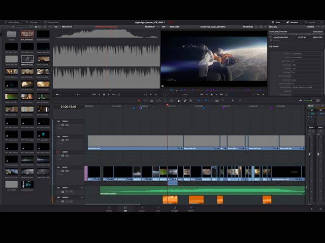Play forward in the timeline viewer
Image resolution: width=325 pixels, height=243 pixels.
(216, 95)
